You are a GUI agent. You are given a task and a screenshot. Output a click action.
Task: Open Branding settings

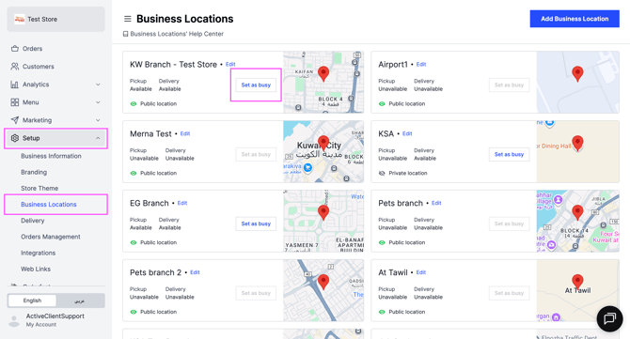(34, 172)
